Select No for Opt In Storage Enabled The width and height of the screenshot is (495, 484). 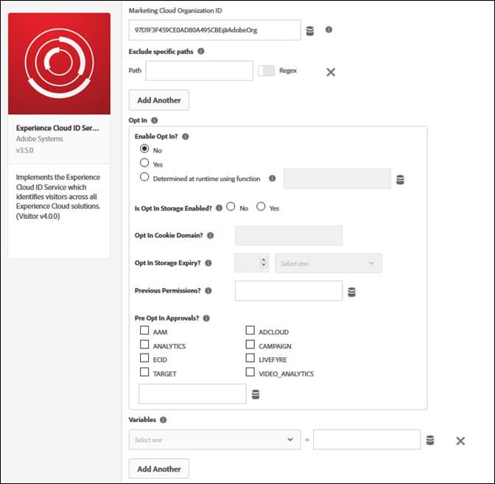click(x=231, y=206)
